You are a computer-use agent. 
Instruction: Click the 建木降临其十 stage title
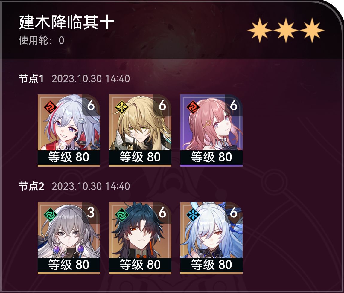click(x=66, y=22)
